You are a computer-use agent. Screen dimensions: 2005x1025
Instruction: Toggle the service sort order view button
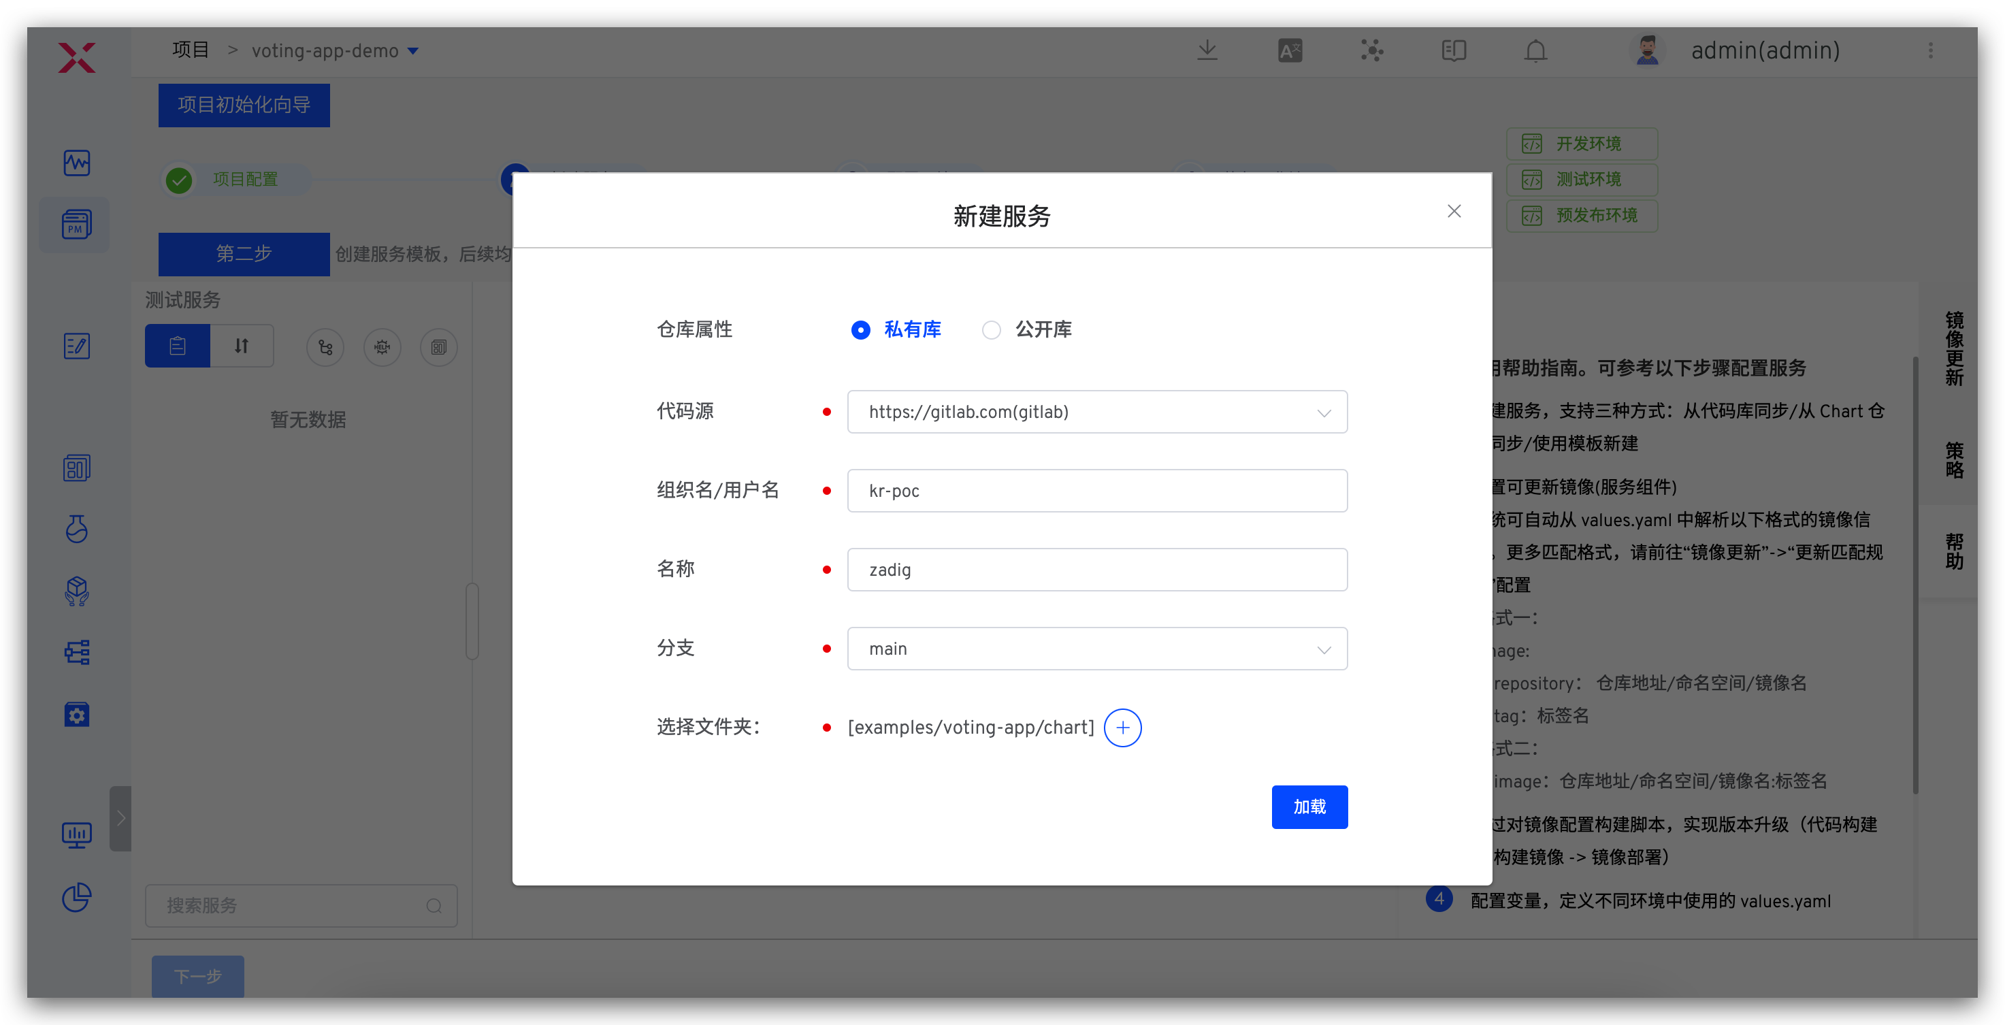pos(242,346)
